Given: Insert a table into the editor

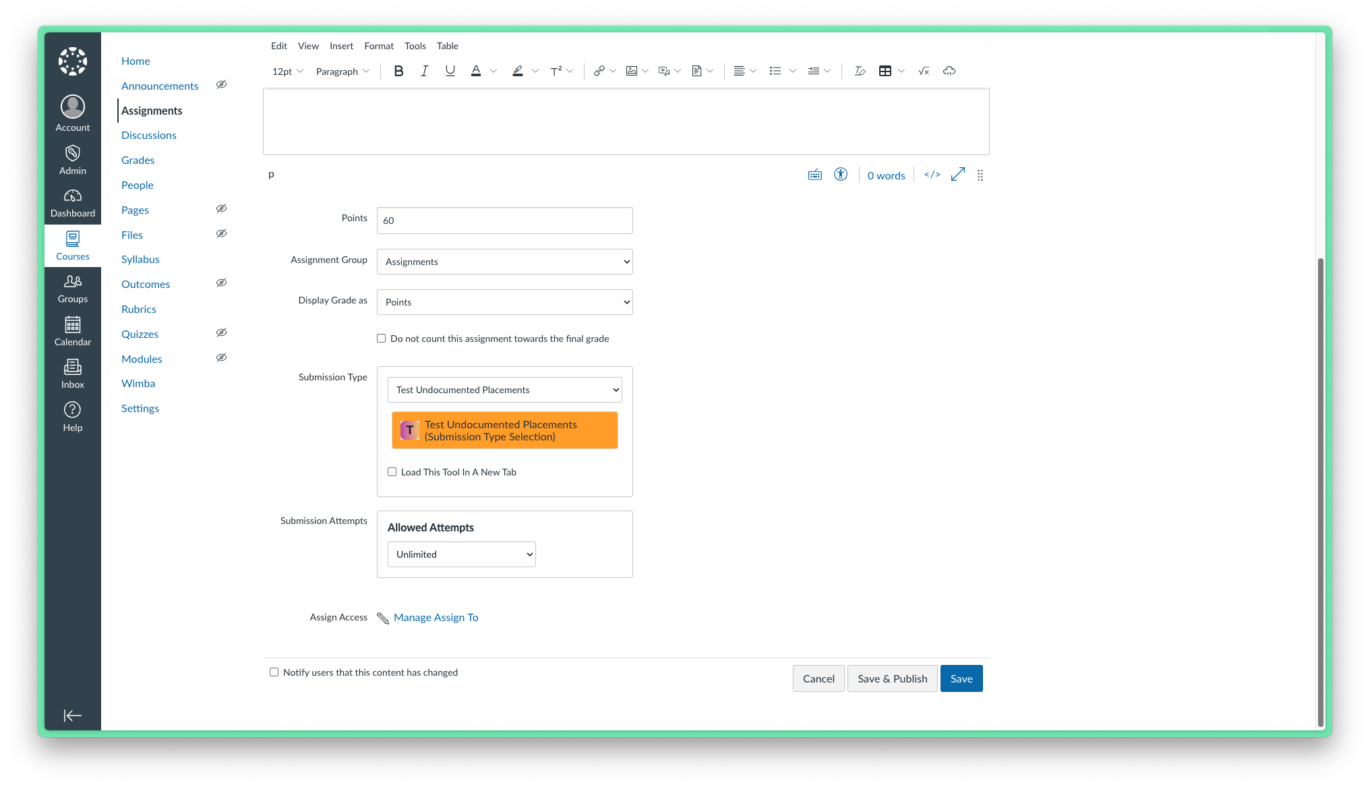Looking at the screenshot, I should pyautogui.click(x=885, y=71).
